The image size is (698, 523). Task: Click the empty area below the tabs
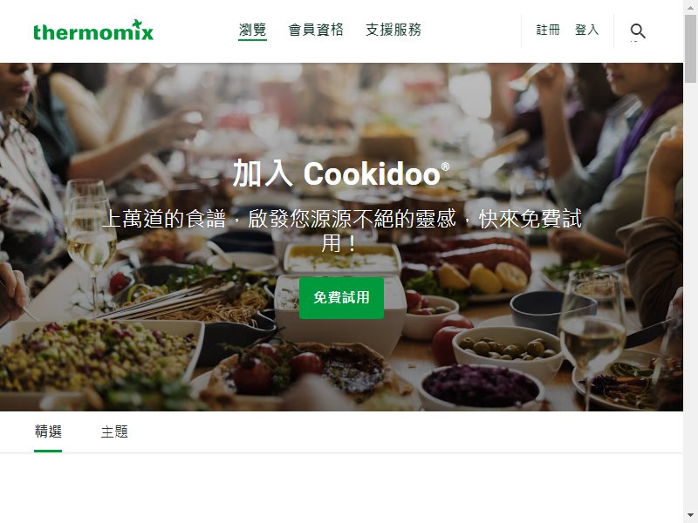coord(341,488)
